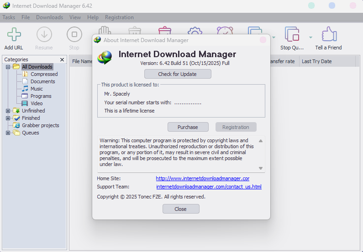The height and width of the screenshot is (252, 363).
Task: Close the About dialog via title bar button
Action: click(263, 40)
